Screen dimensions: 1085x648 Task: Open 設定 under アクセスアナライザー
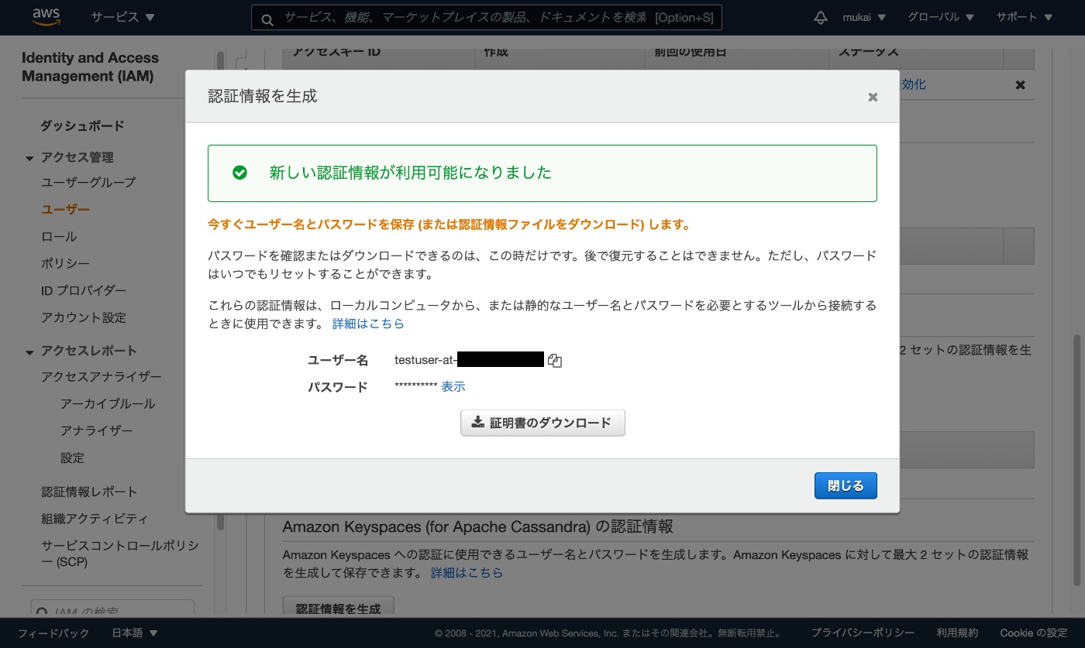[x=73, y=458]
